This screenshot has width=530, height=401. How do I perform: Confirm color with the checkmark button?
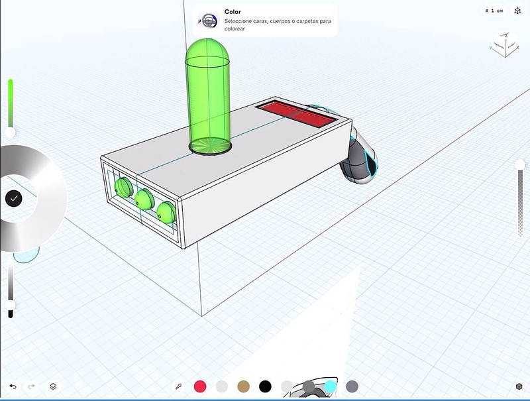(x=14, y=199)
